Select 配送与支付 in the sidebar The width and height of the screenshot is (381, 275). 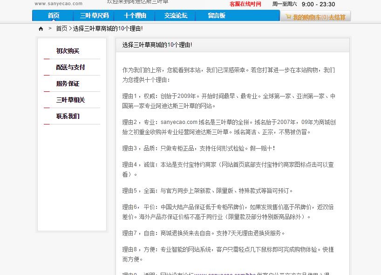71,68
